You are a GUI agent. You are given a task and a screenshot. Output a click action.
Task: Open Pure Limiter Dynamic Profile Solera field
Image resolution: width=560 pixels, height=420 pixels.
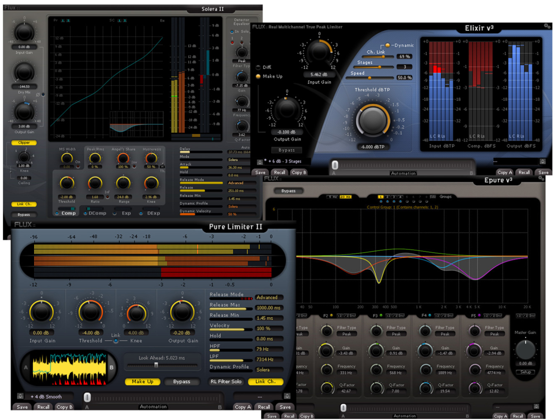(269, 370)
